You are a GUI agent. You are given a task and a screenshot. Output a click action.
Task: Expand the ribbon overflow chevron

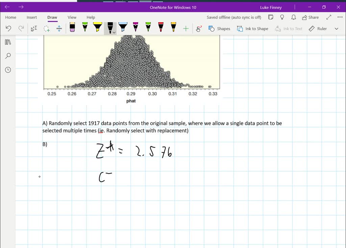336,29
